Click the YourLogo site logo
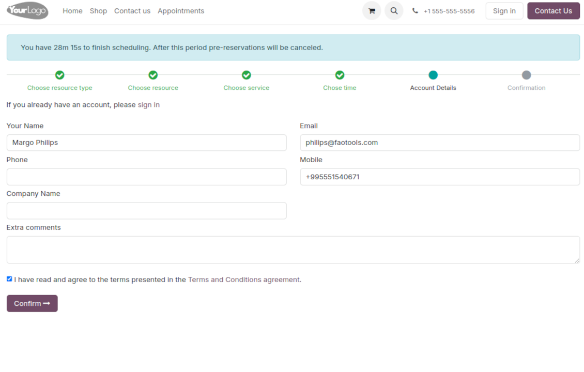This screenshot has width=584, height=372. click(x=27, y=10)
